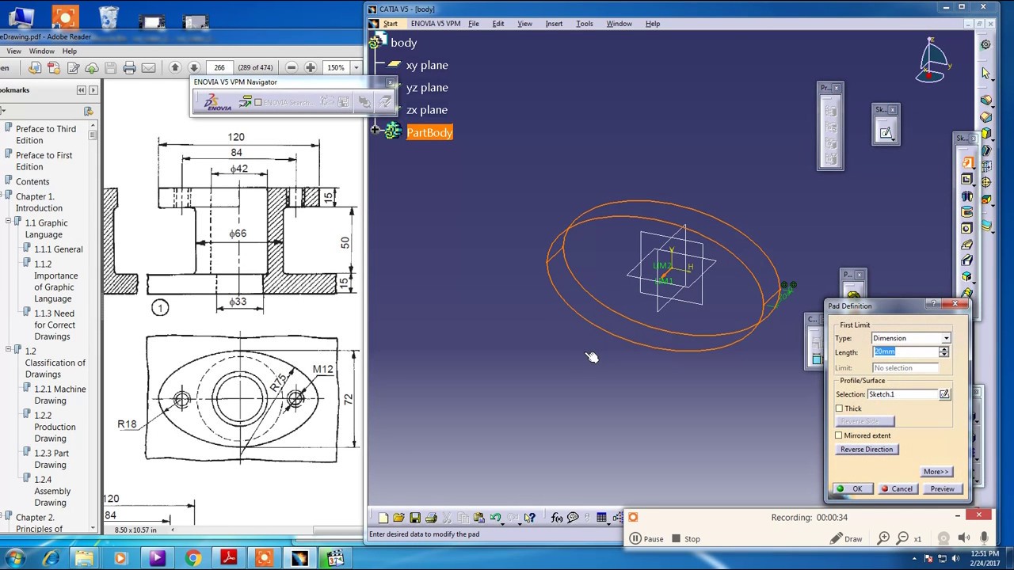Viewport: 1014px width, 570px height.
Task: Click the Reverse Direction button
Action: 867,450
